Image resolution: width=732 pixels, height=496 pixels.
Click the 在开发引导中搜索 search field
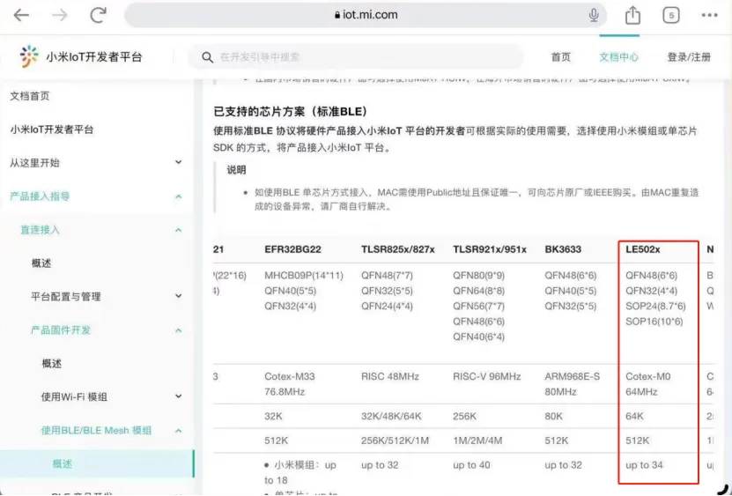coord(356,57)
